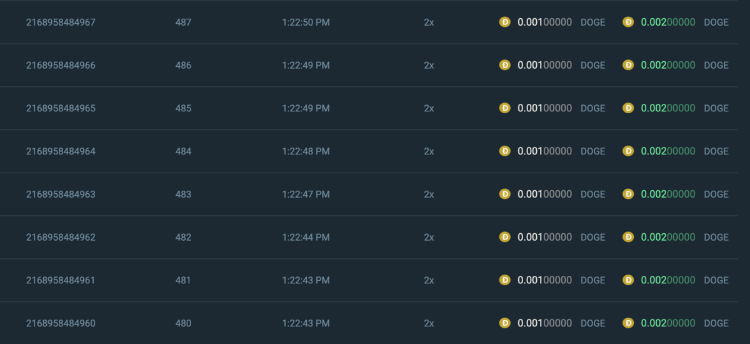Screen dimensions: 750x344
Task: Click the green payout amount in row 485
Action: pyautogui.click(x=668, y=108)
